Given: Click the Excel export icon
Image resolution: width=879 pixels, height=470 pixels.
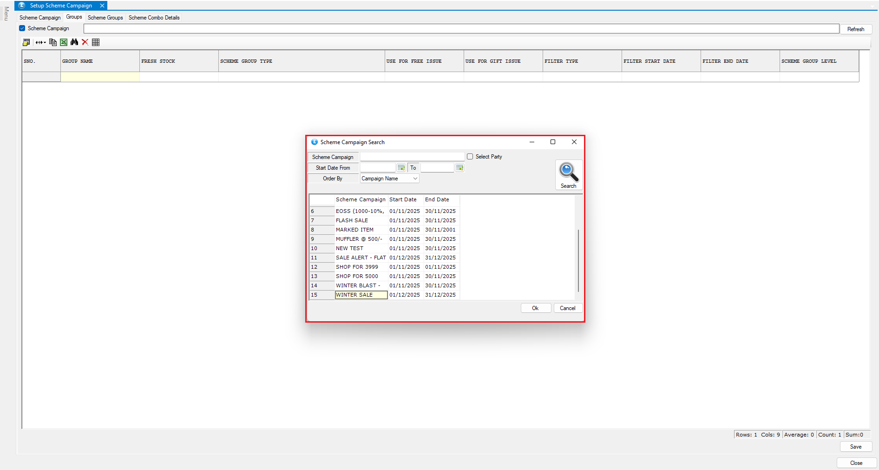Looking at the screenshot, I should tap(64, 42).
